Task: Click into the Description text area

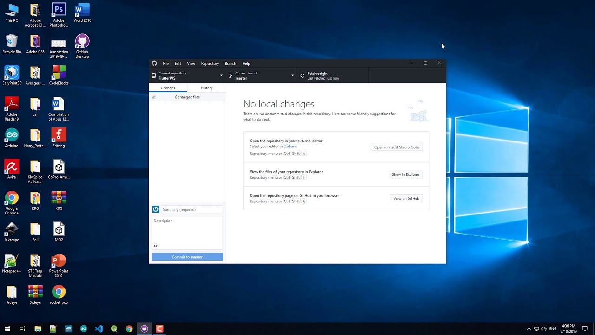Action: click(x=187, y=233)
